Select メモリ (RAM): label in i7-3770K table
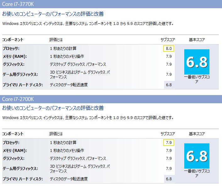Viewport: 222px width, 186px height. 15,57
